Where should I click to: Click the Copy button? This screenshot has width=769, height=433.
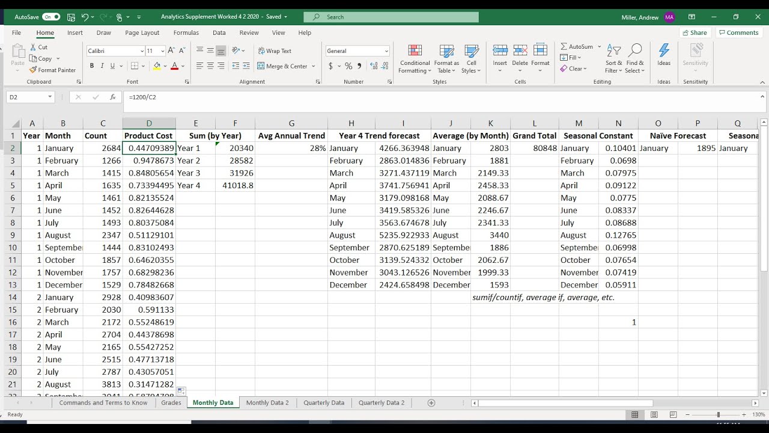coord(41,58)
